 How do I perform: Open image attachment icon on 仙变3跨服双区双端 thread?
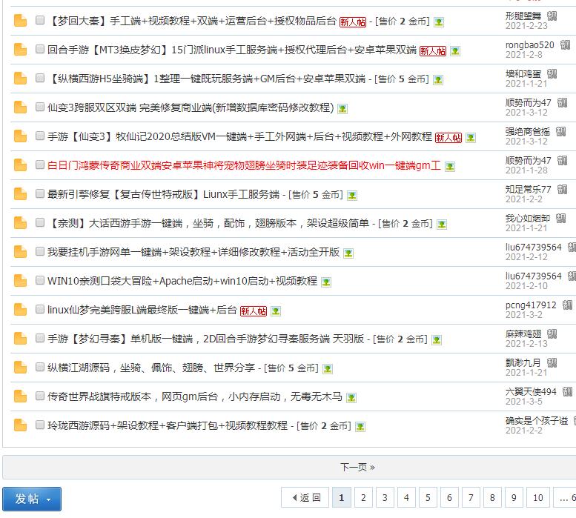click(x=342, y=108)
